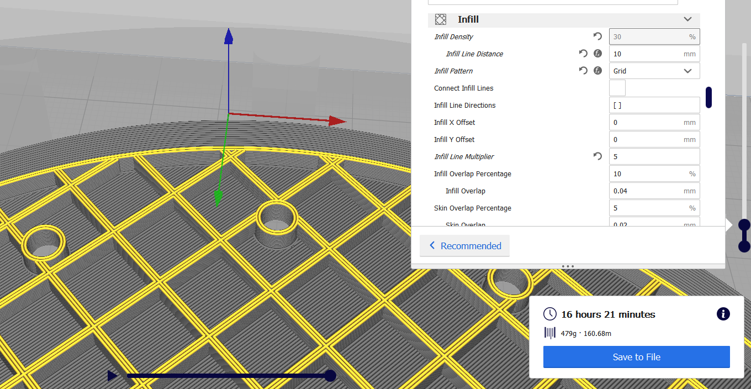
Task: Edit Infill Overlap Percentage value
Action: [654, 174]
